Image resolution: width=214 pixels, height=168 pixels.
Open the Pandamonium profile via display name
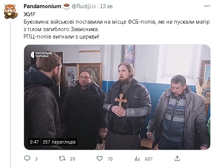(42, 6)
